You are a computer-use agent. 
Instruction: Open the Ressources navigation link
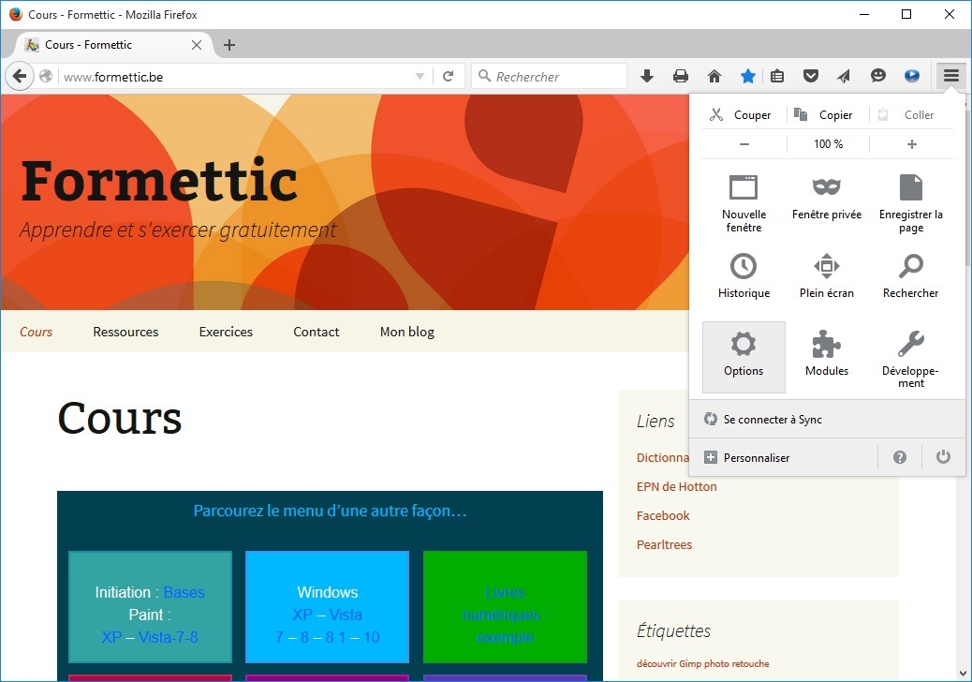pyautogui.click(x=125, y=332)
